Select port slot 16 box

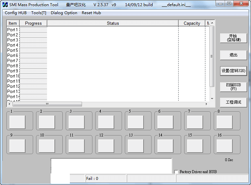225,145
